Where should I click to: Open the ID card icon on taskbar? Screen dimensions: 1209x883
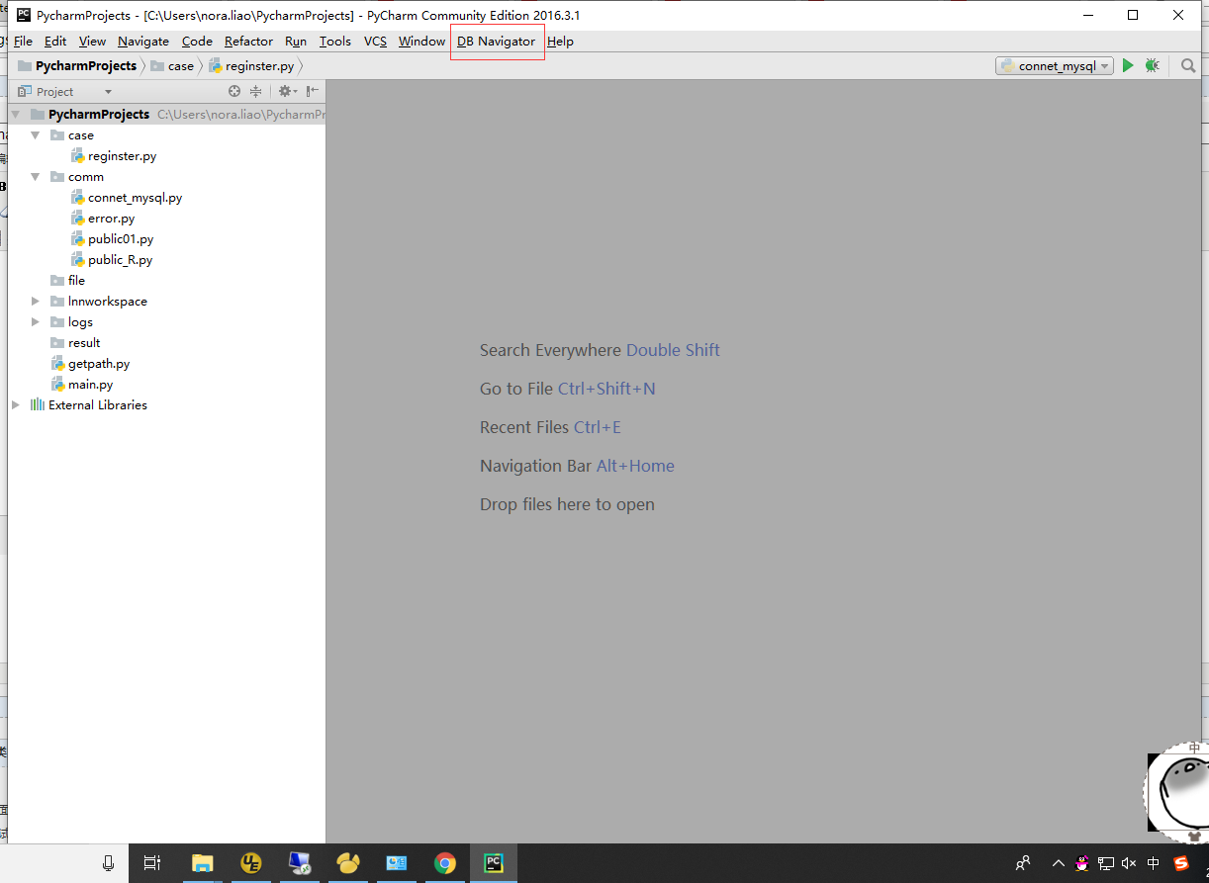(397, 863)
